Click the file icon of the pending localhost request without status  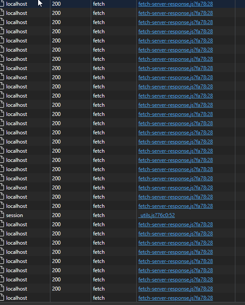[2, 298]
